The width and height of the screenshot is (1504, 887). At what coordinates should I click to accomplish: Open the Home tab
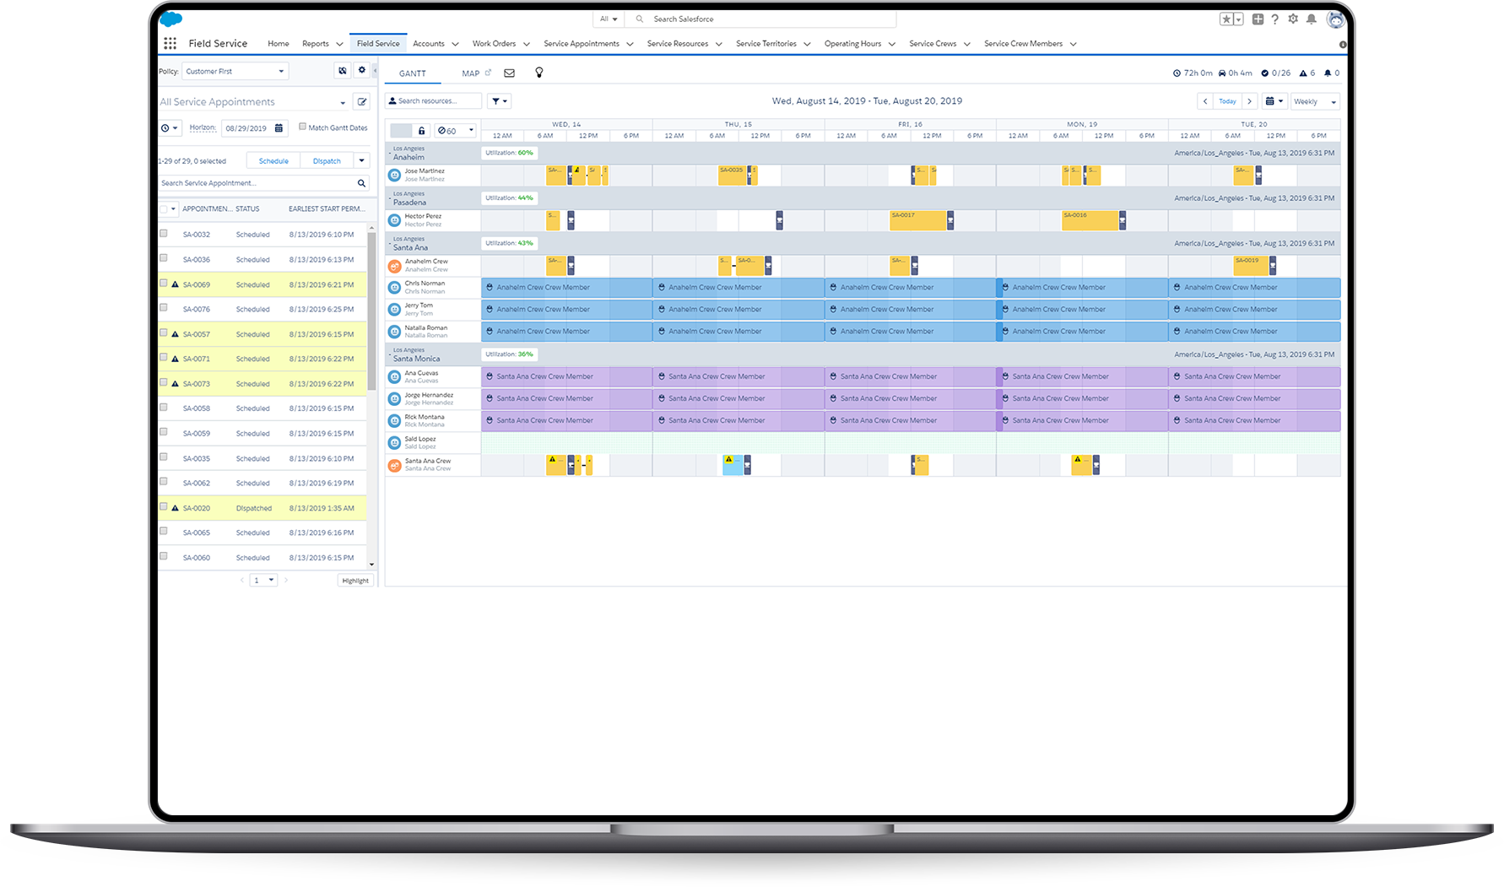pyautogui.click(x=279, y=44)
